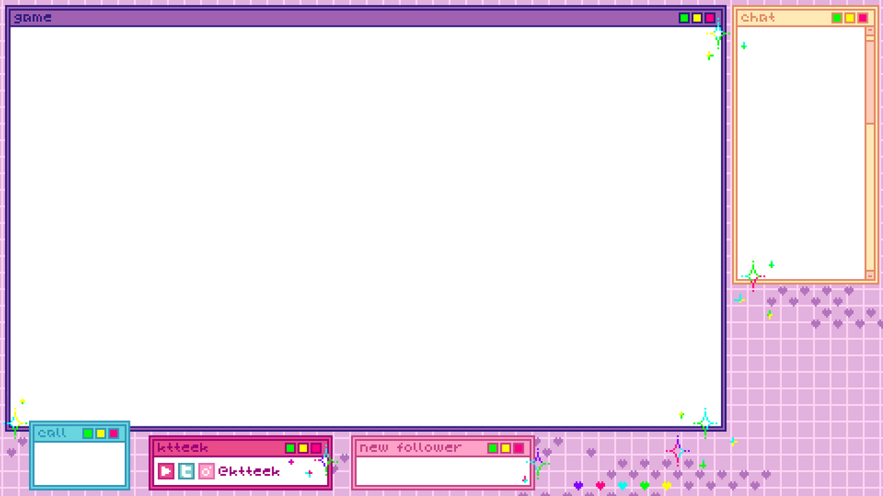
Task: Click the @ktteek handle text
Action: tap(249, 471)
